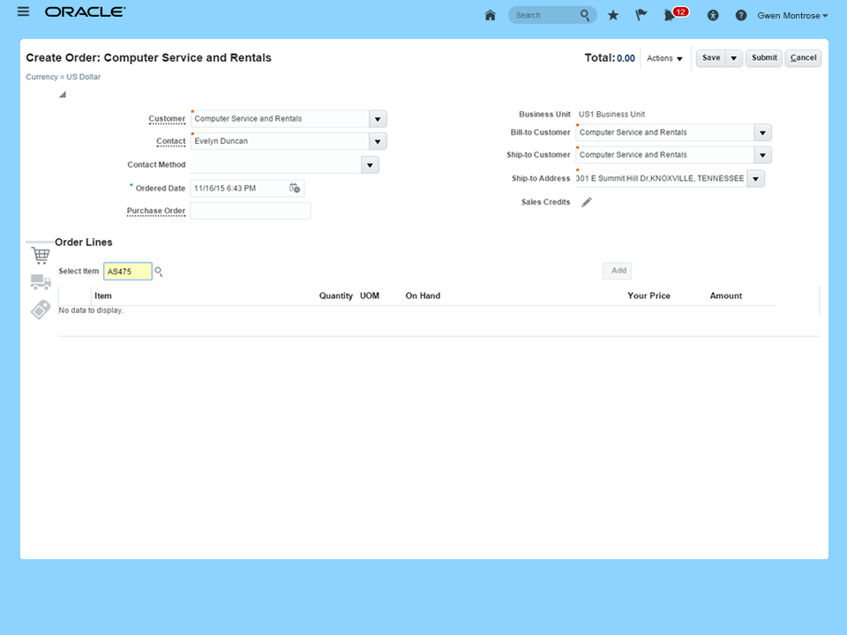Click the Ship-to Address field text

pyautogui.click(x=661, y=179)
